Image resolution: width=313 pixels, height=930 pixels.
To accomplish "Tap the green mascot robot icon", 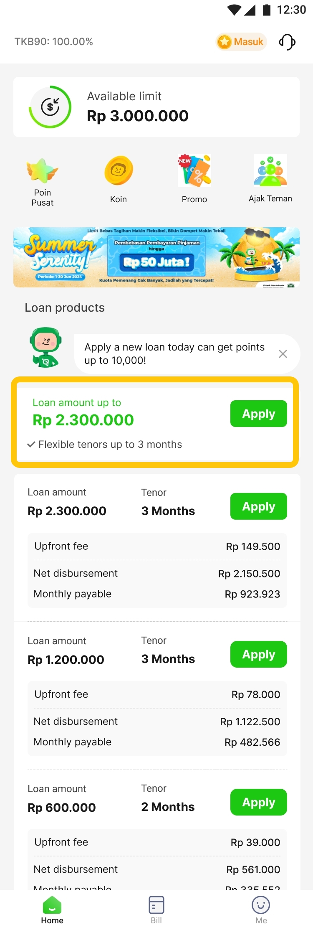I will pyautogui.click(x=46, y=348).
